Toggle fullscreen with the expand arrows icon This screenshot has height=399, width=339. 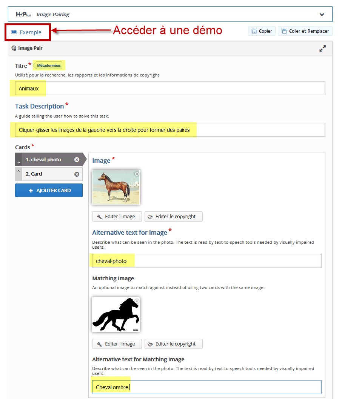(x=322, y=48)
